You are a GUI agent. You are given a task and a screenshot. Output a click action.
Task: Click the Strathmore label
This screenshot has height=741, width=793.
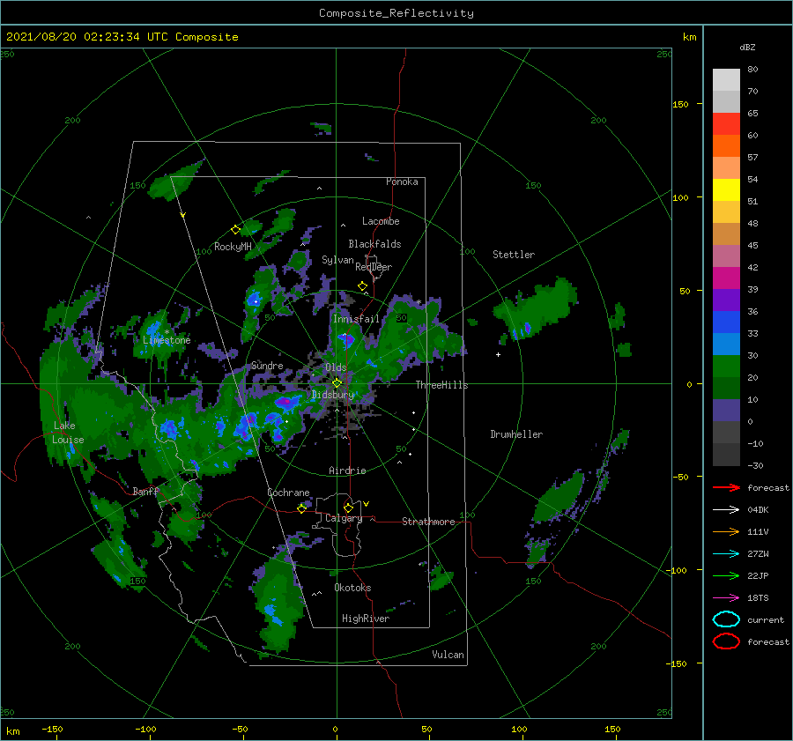[x=428, y=522]
